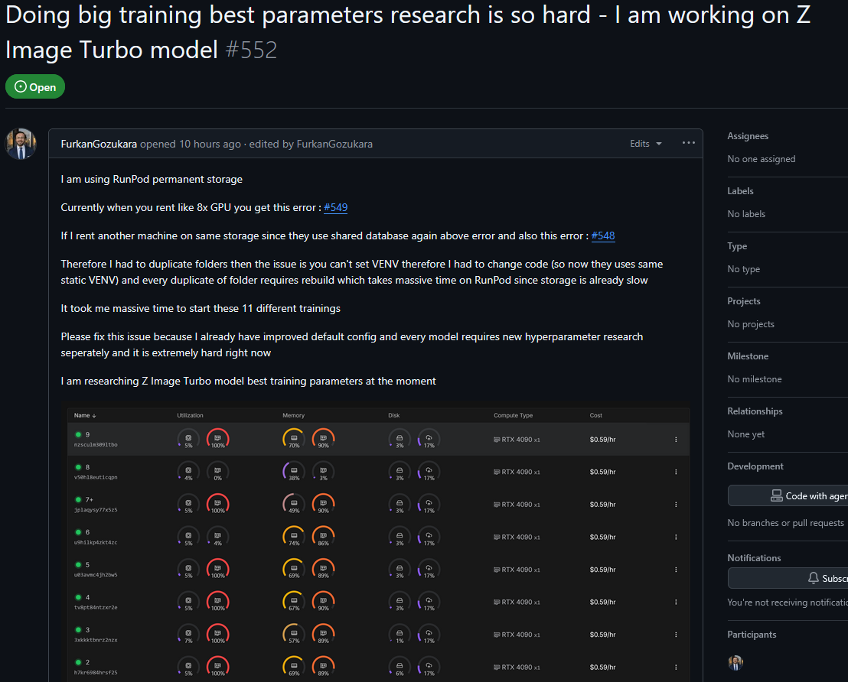Click pod 9 volume disk 17% gauge
The width and height of the screenshot is (848, 682).
point(429,439)
